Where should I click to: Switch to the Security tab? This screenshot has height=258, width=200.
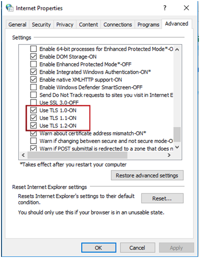click(x=41, y=25)
